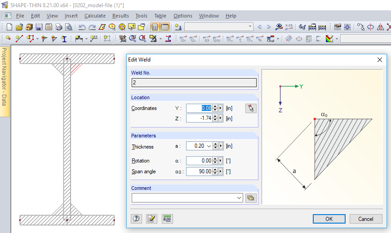Open the Options menu
Viewport: 391px width, 233px height.
183,16
